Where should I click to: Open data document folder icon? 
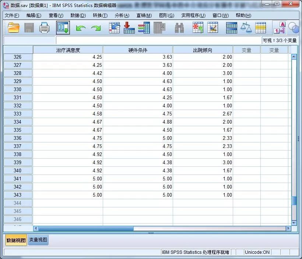14,28
